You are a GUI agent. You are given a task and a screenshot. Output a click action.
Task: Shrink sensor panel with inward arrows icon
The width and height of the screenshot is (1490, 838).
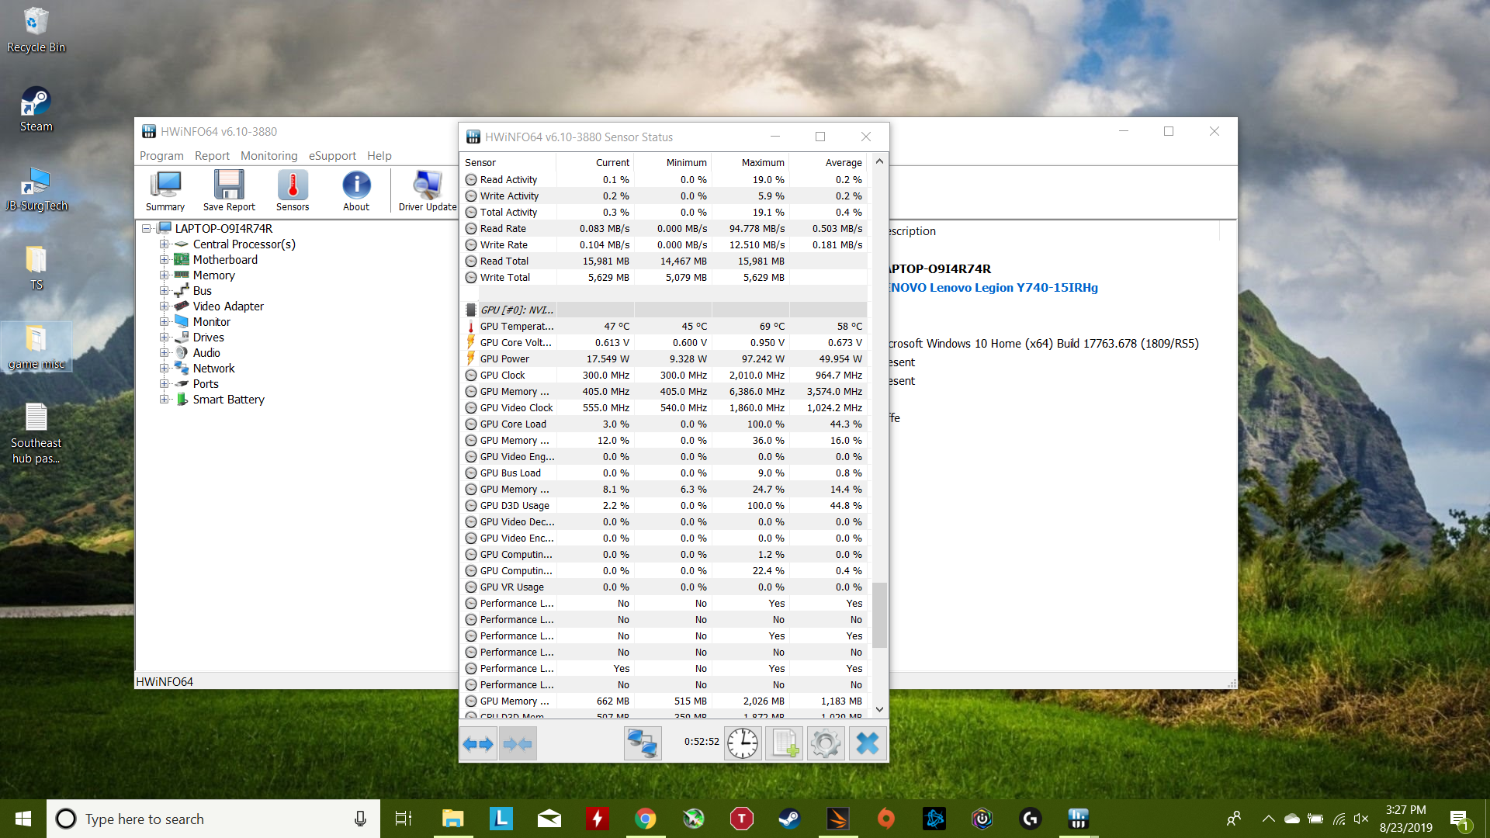tap(518, 744)
